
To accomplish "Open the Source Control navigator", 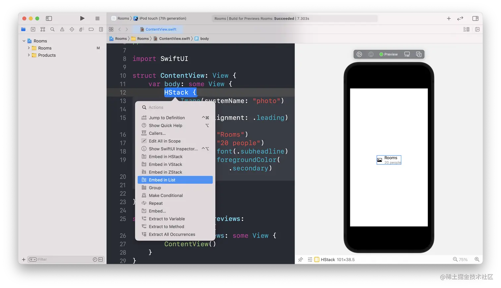I will point(33,29).
